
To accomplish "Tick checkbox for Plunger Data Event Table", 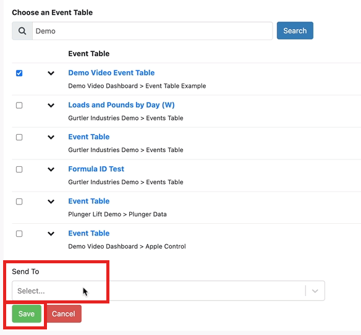I will (19, 201).
